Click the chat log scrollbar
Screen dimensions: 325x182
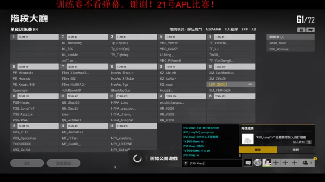click(x=240, y=155)
